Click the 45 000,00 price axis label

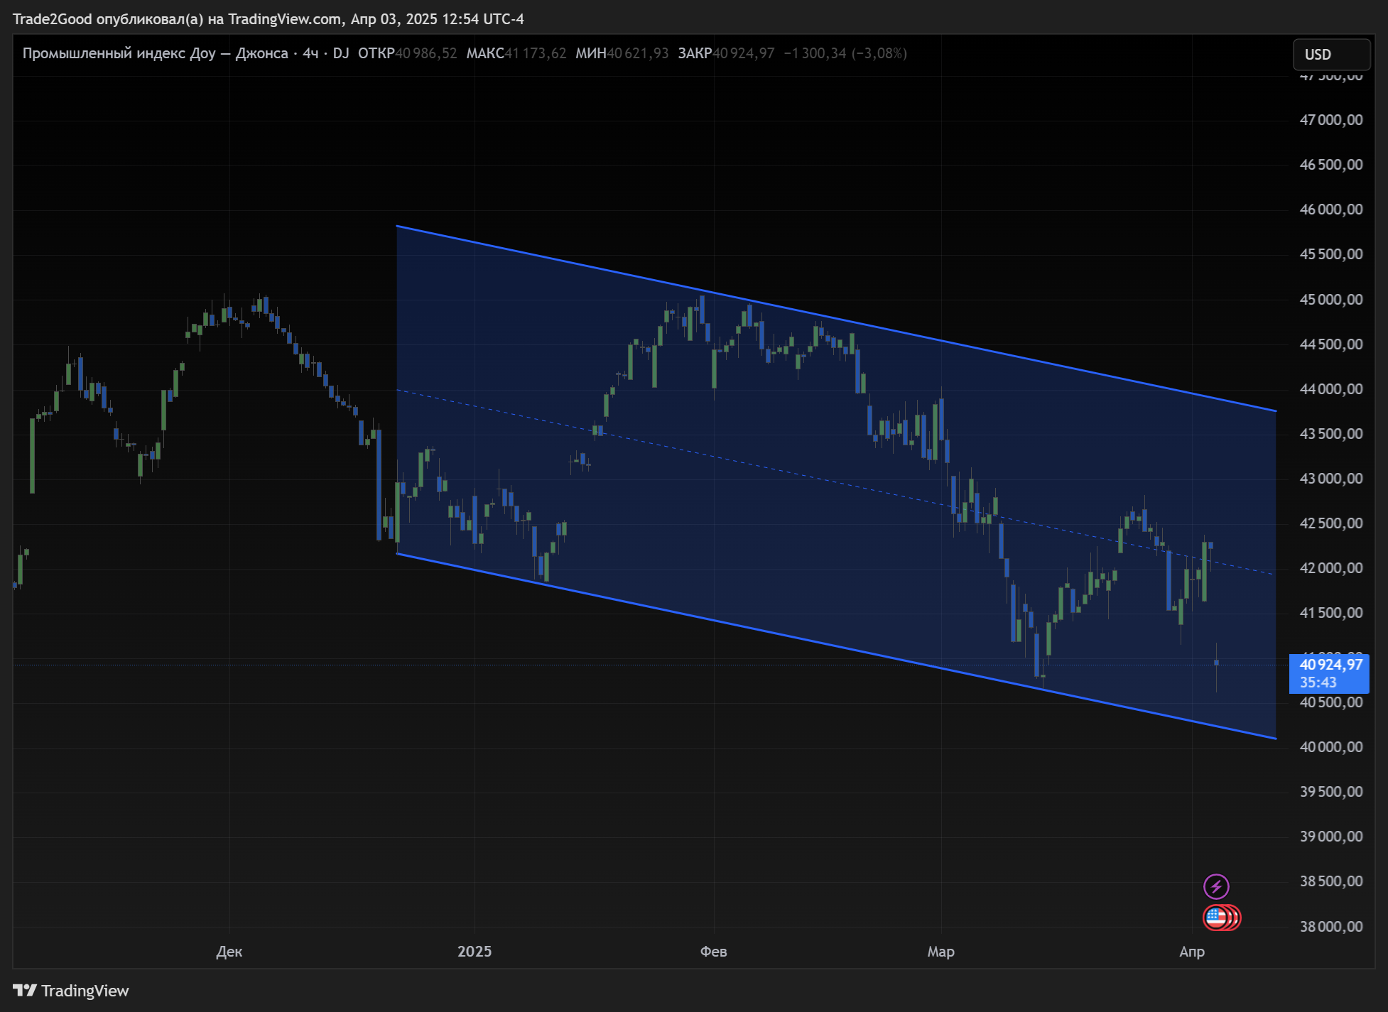[1330, 300]
